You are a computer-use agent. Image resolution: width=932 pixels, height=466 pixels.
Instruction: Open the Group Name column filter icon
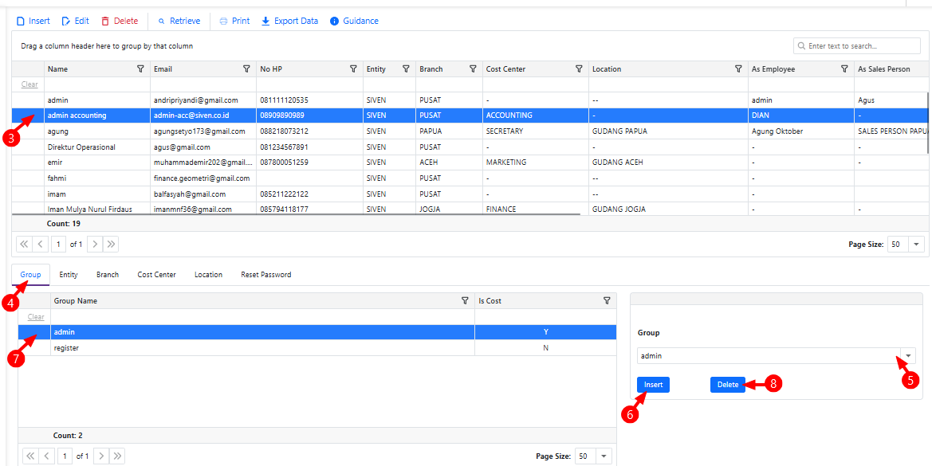(466, 301)
